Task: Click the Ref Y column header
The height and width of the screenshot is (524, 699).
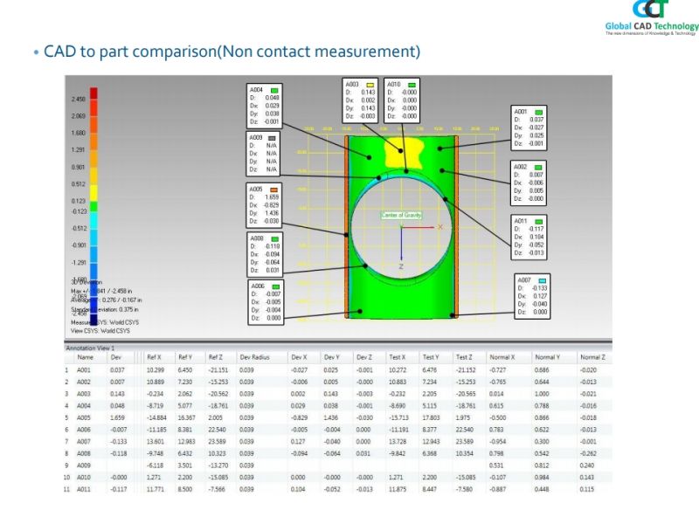Action: click(185, 357)
